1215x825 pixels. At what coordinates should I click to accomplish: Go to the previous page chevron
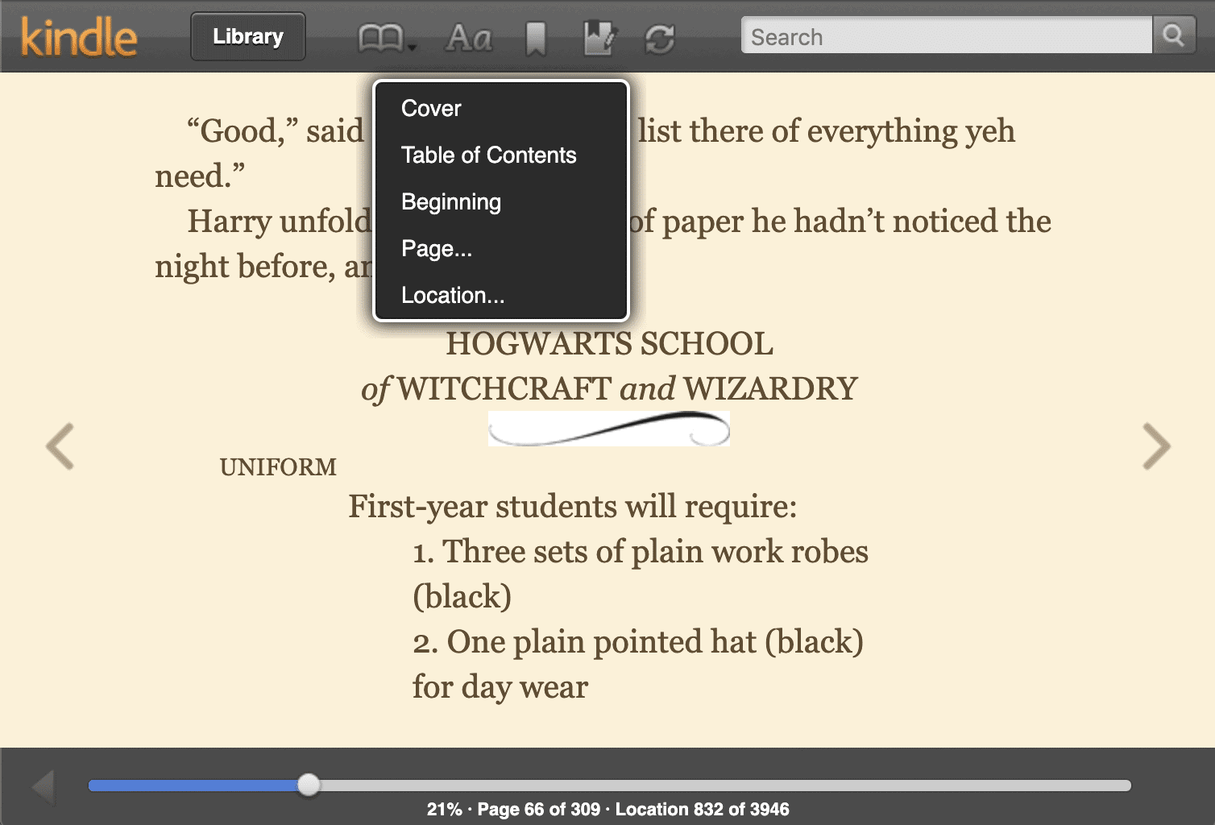[61, 446]
